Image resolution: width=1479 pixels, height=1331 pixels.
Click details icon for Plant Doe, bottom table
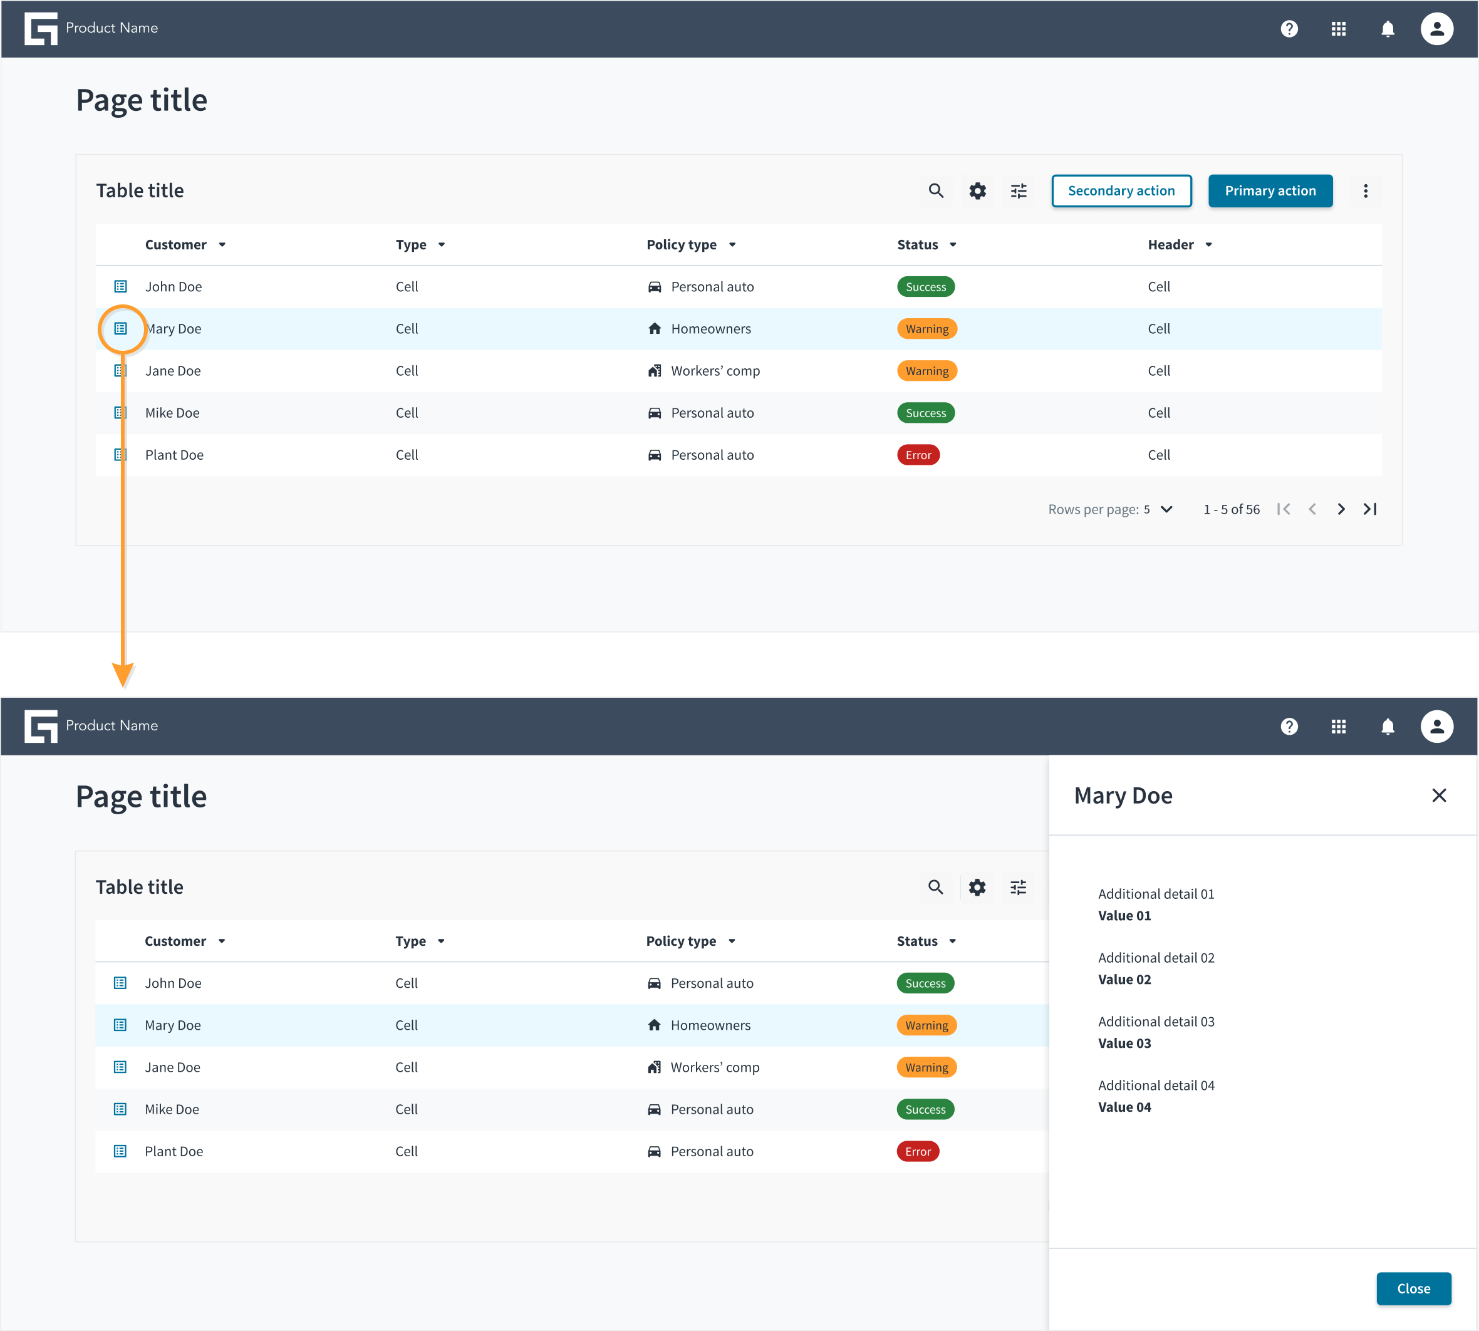pos(120,1151)
